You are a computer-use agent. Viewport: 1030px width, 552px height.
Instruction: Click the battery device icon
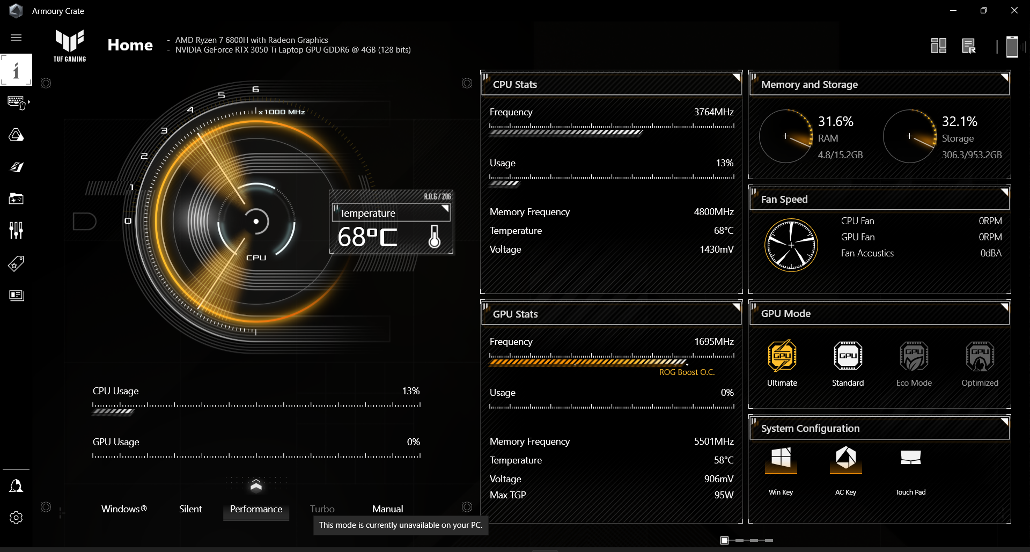[1012, 46]
